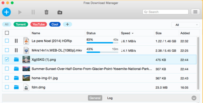This screenshot has height=103, width=203.
Task: Select the YouTube tag filter
Action: (39, 24)
